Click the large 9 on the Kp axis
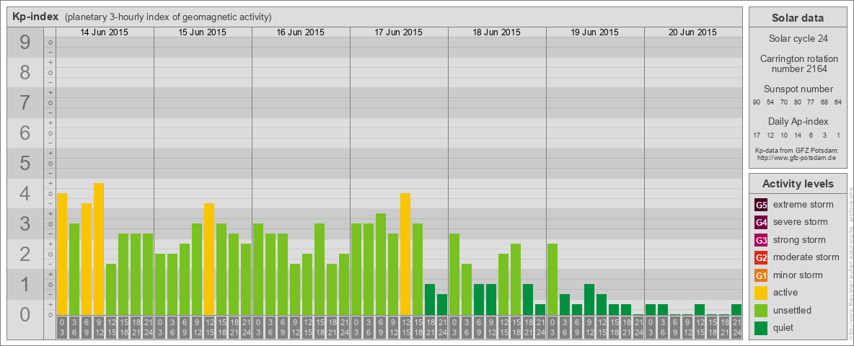Screen dimensions: 854x346 25,42
